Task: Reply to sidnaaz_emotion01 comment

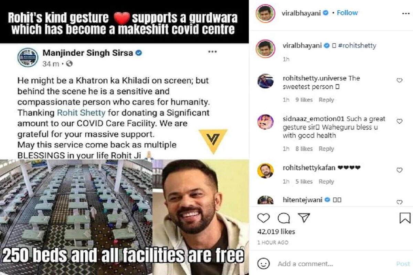Action: point(326,149)
